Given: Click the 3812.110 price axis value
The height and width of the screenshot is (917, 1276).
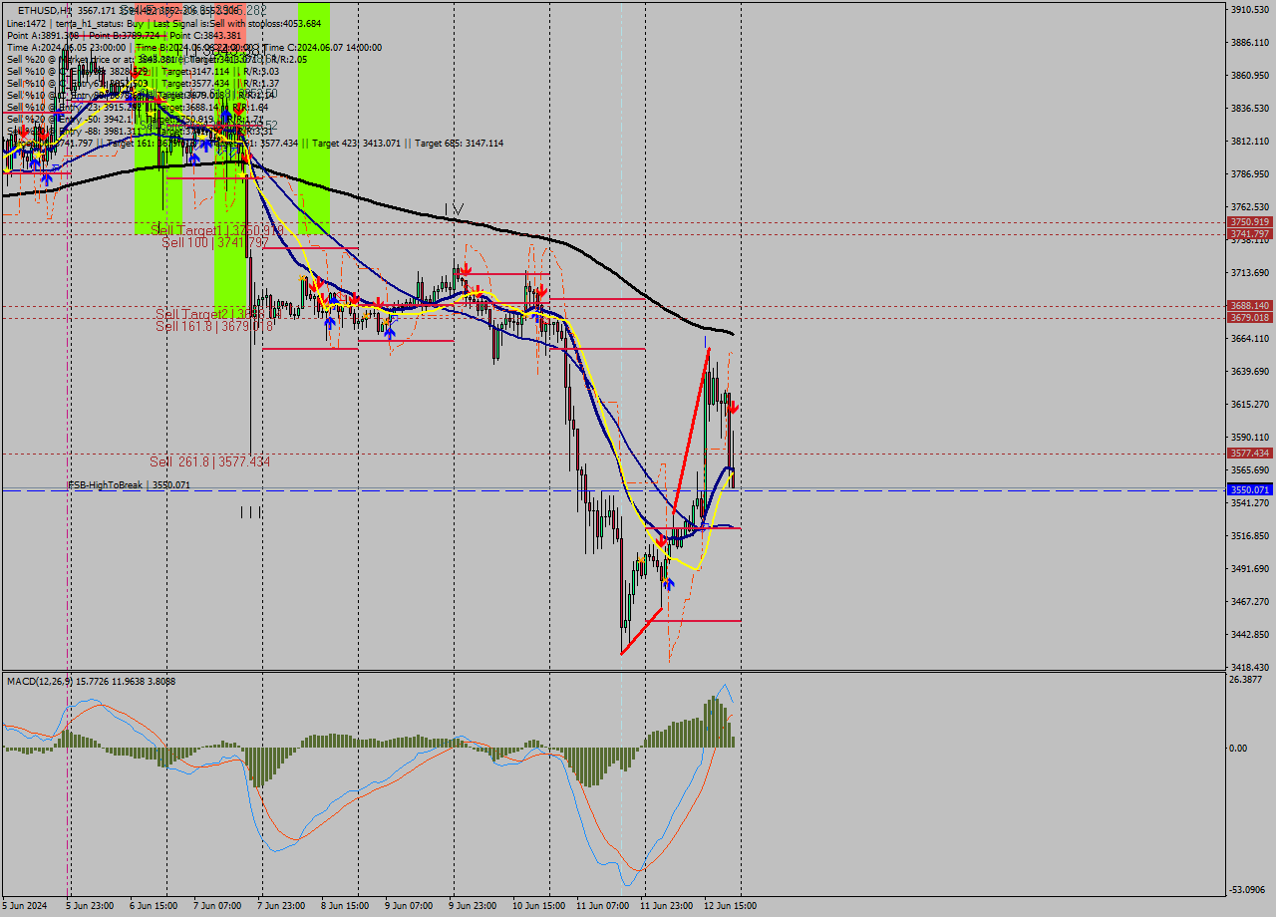Looking at the screenshot, I should (1250, 142).
